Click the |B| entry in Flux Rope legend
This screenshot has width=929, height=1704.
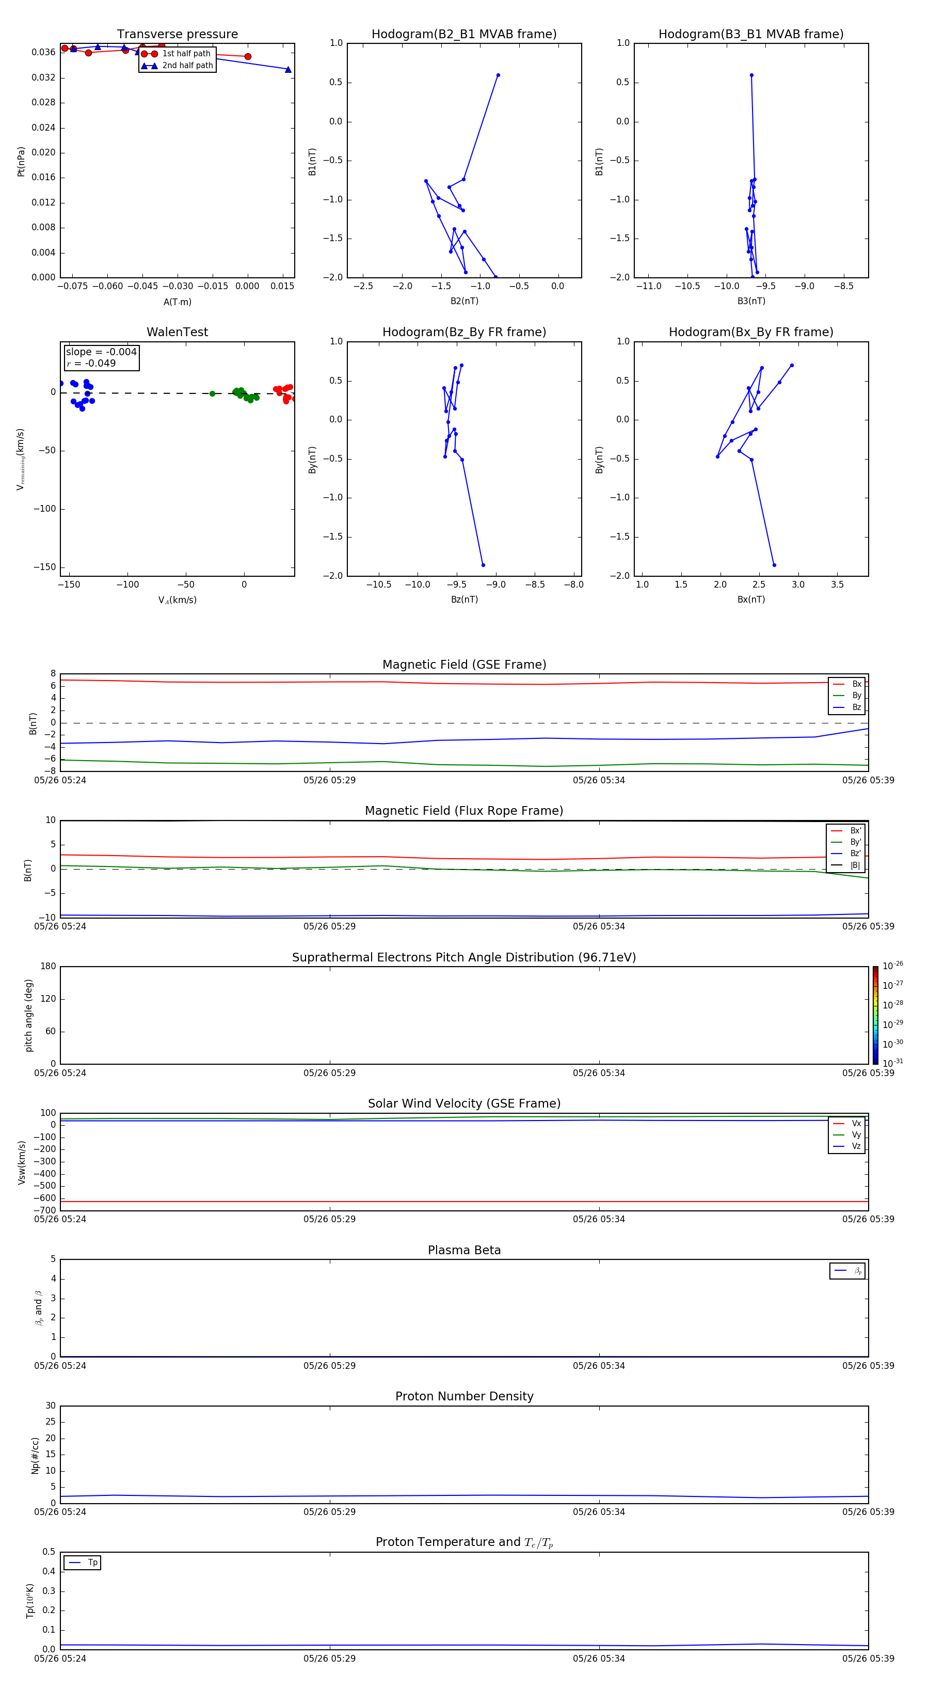coord(846,865)
